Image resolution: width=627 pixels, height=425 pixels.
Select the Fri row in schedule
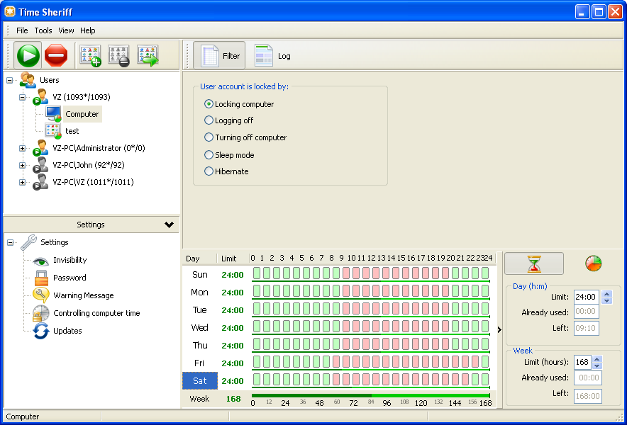(x=200, y=363)
